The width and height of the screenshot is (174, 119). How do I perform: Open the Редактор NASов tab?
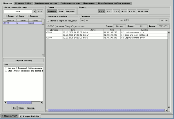24,3
